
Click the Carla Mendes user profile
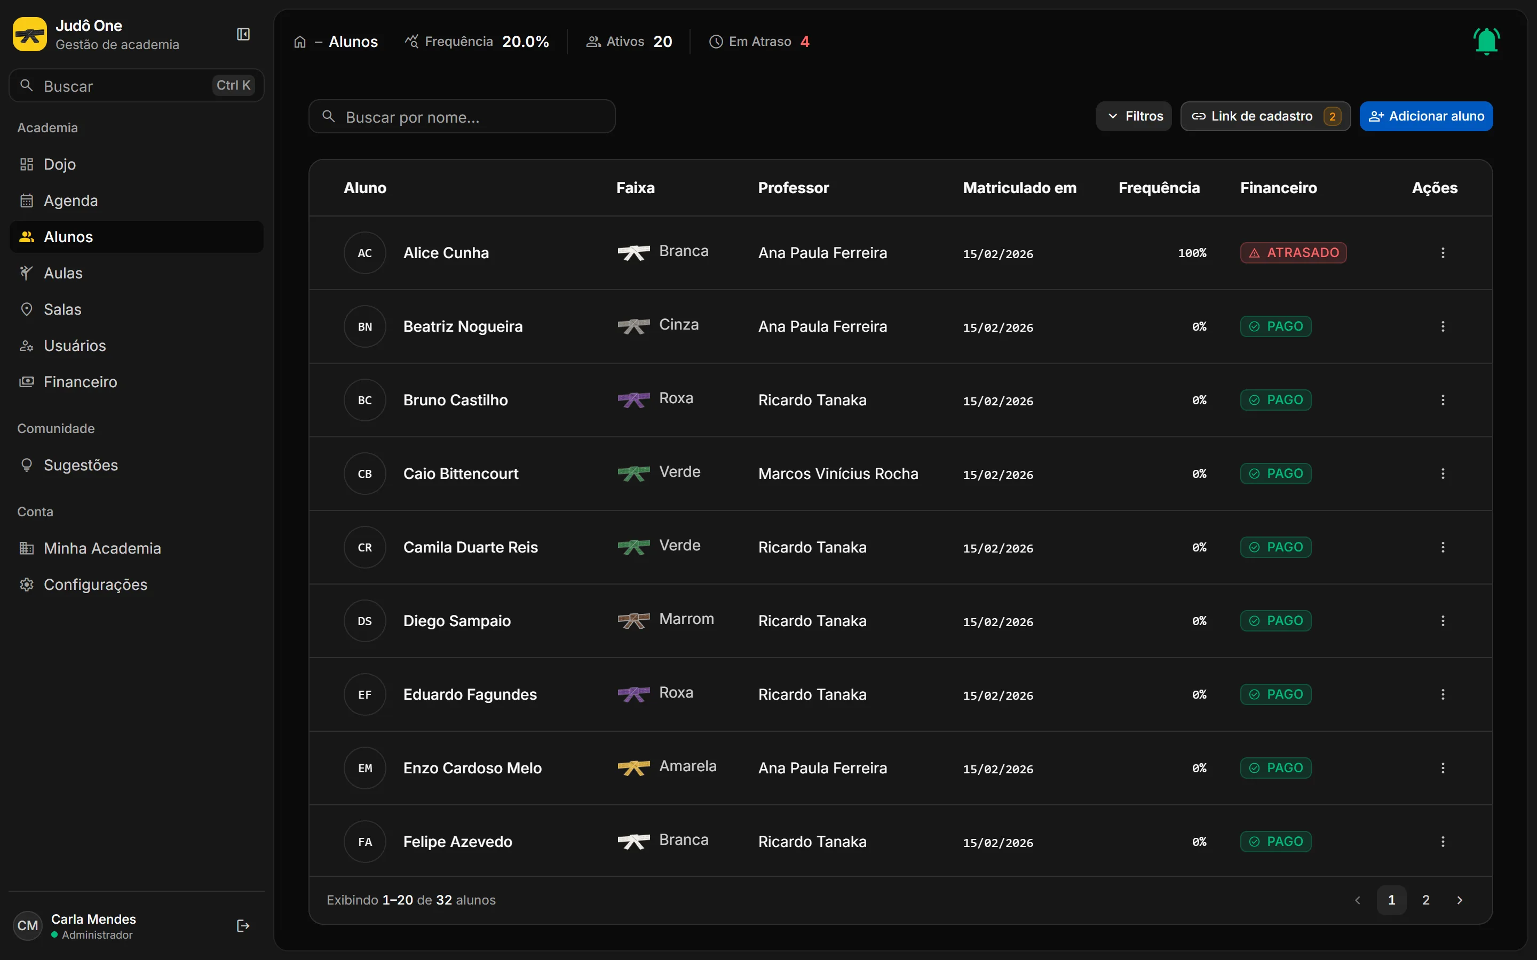(75, 926)
